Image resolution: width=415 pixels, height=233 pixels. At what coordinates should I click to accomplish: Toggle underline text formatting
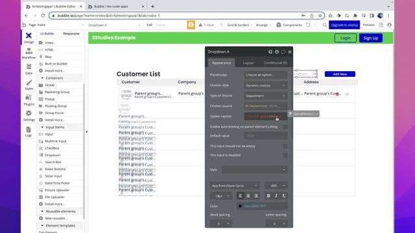click(x=284, y=195)
